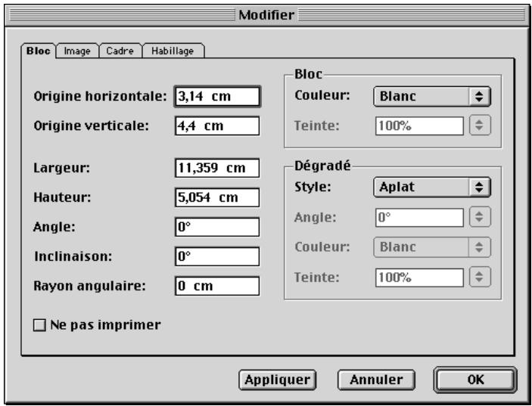This screenshot has width=532, height=406.
Task: Click the Annuler button
Action: point(376,380)
